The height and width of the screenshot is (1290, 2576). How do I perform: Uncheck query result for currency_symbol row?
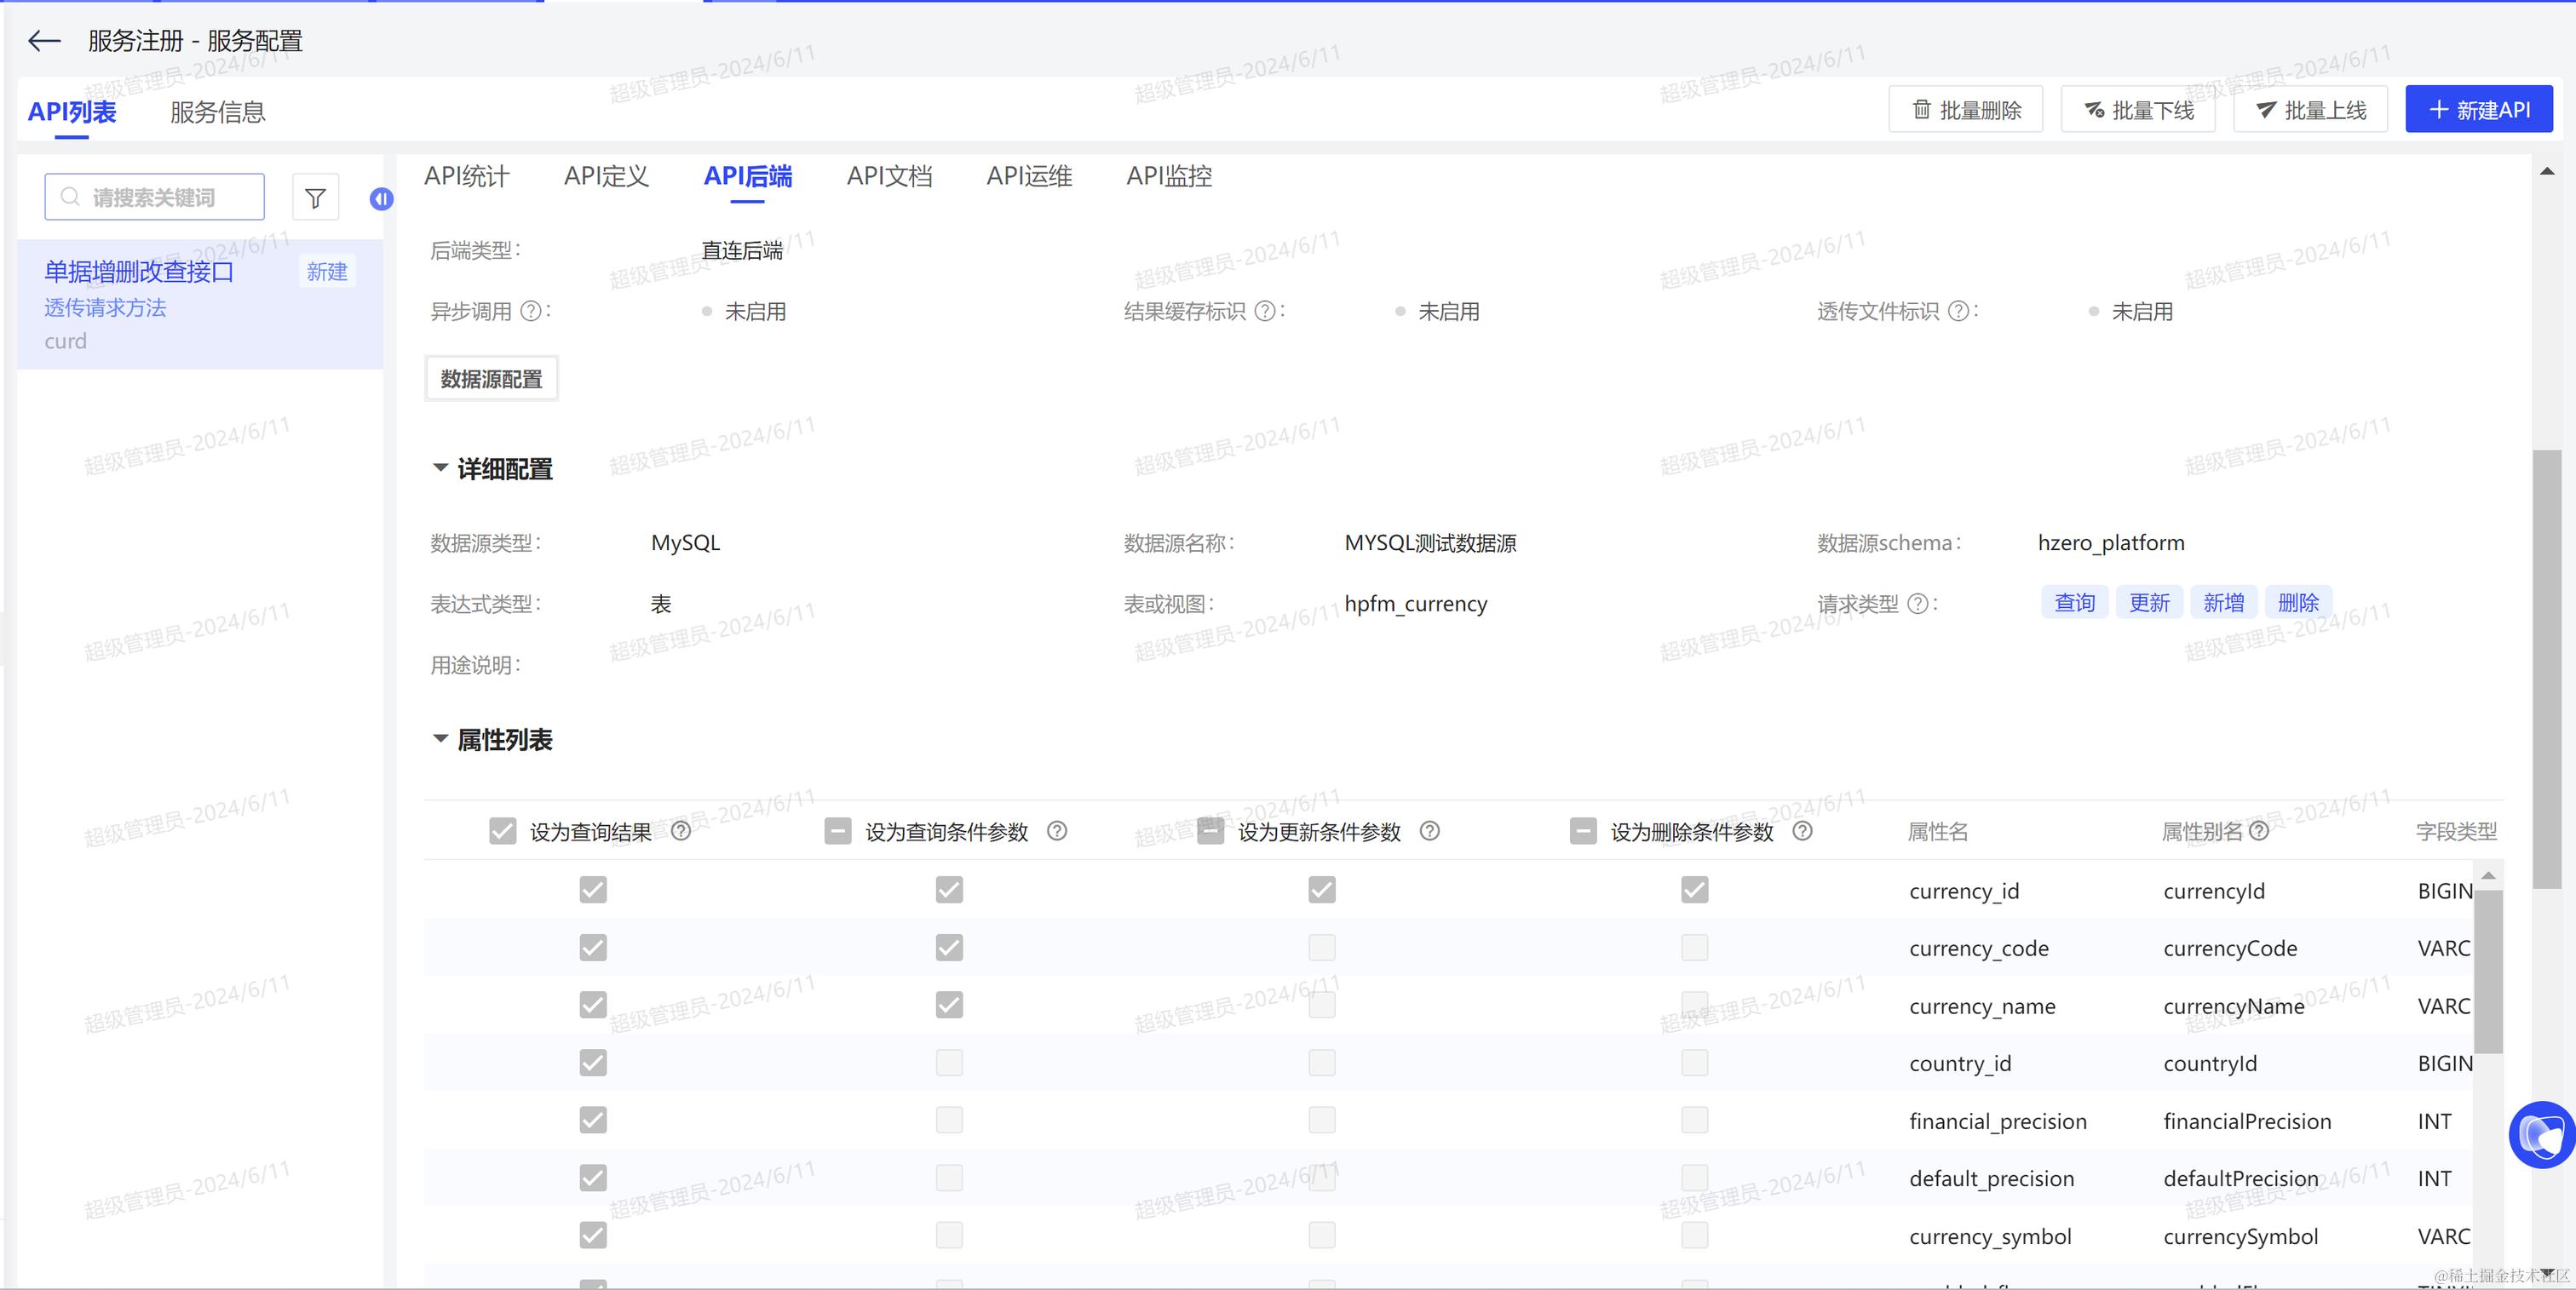593,1235
